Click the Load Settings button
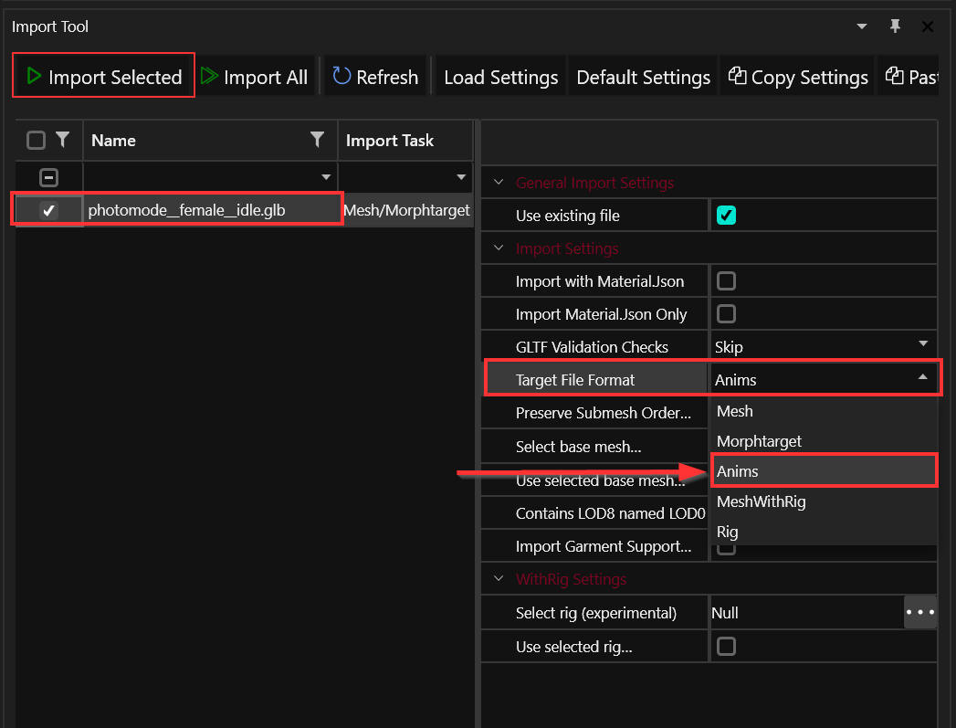956x728 pixels. pos(500,78)
